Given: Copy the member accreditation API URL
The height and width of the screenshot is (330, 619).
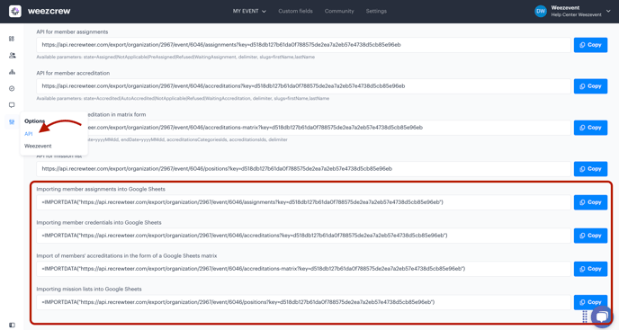Looking at the screenshot, I should (x=590, y=86).
